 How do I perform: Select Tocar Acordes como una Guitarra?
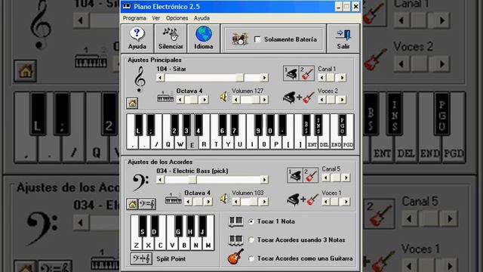pyautogui.click(x=251, y=258)
